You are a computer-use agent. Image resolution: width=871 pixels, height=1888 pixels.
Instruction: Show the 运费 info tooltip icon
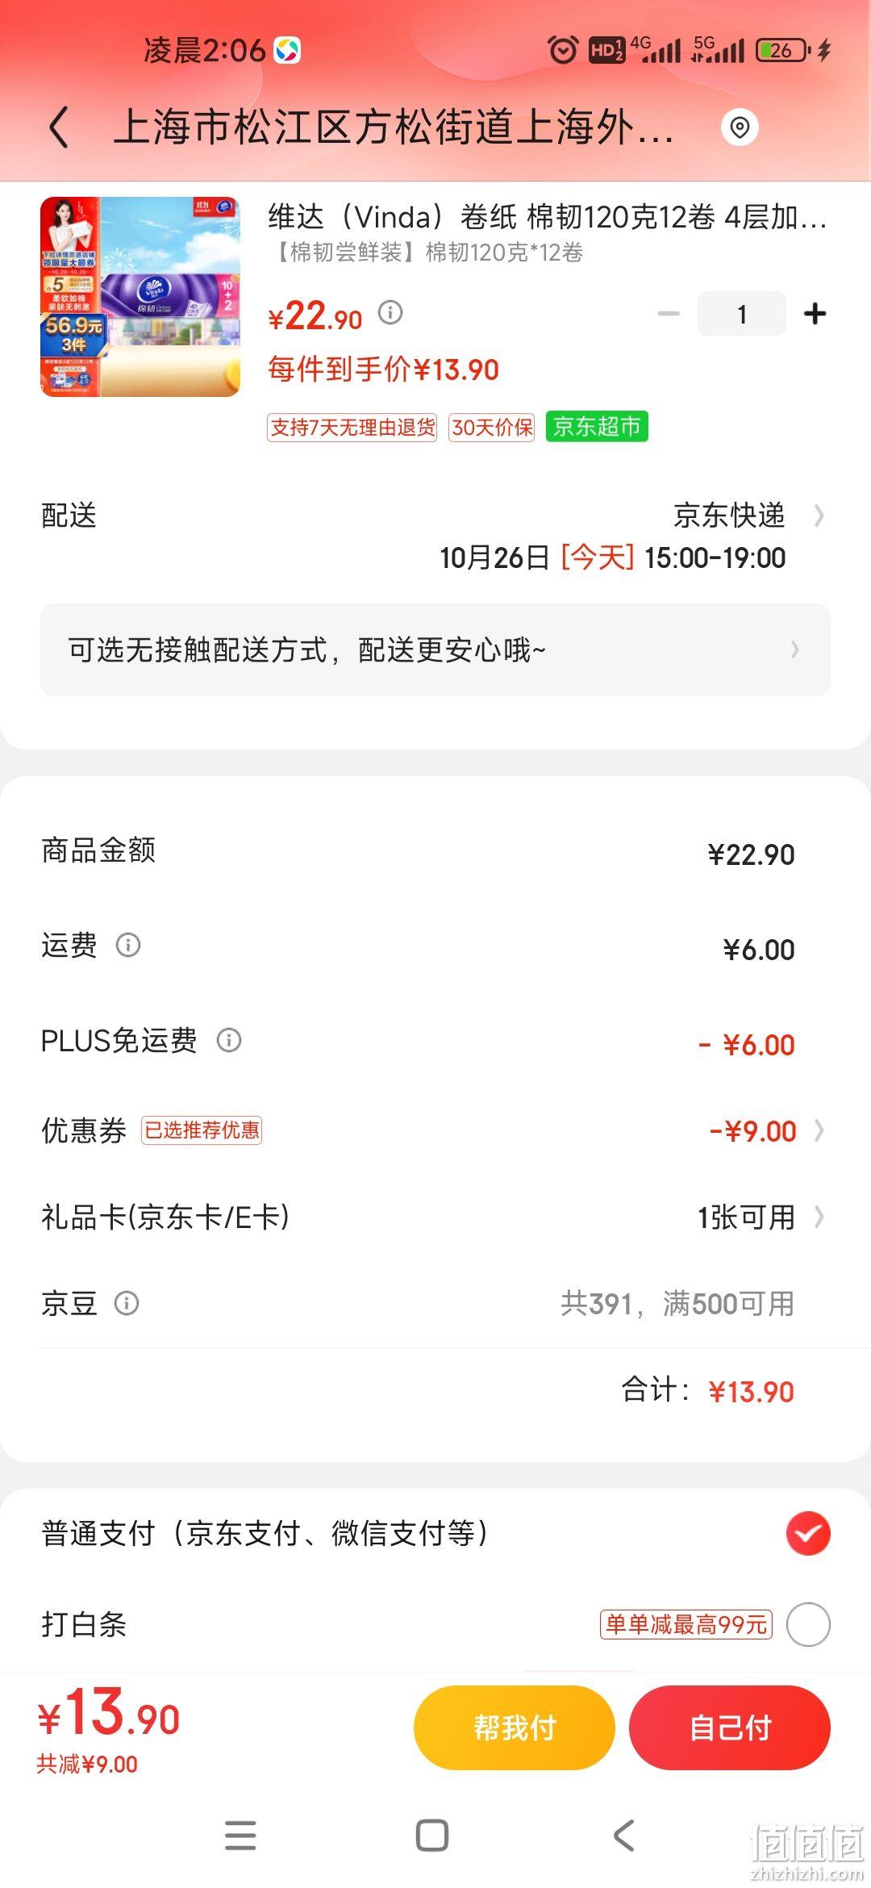tap(128, 945)
